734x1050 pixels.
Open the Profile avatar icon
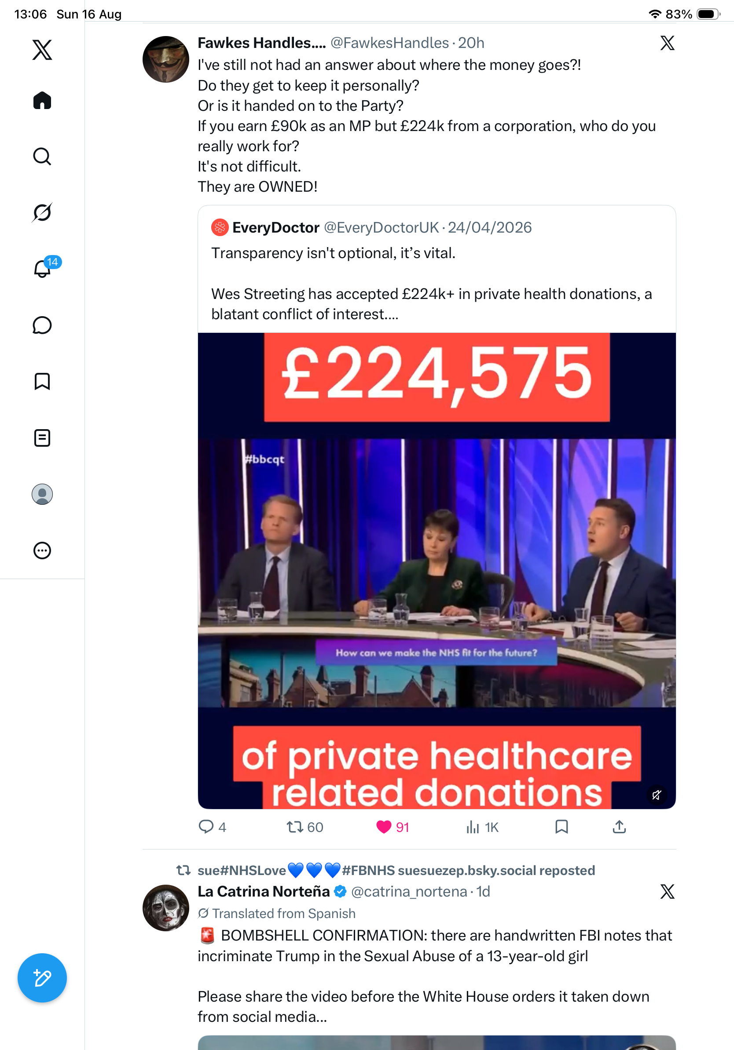pos(42,494)
